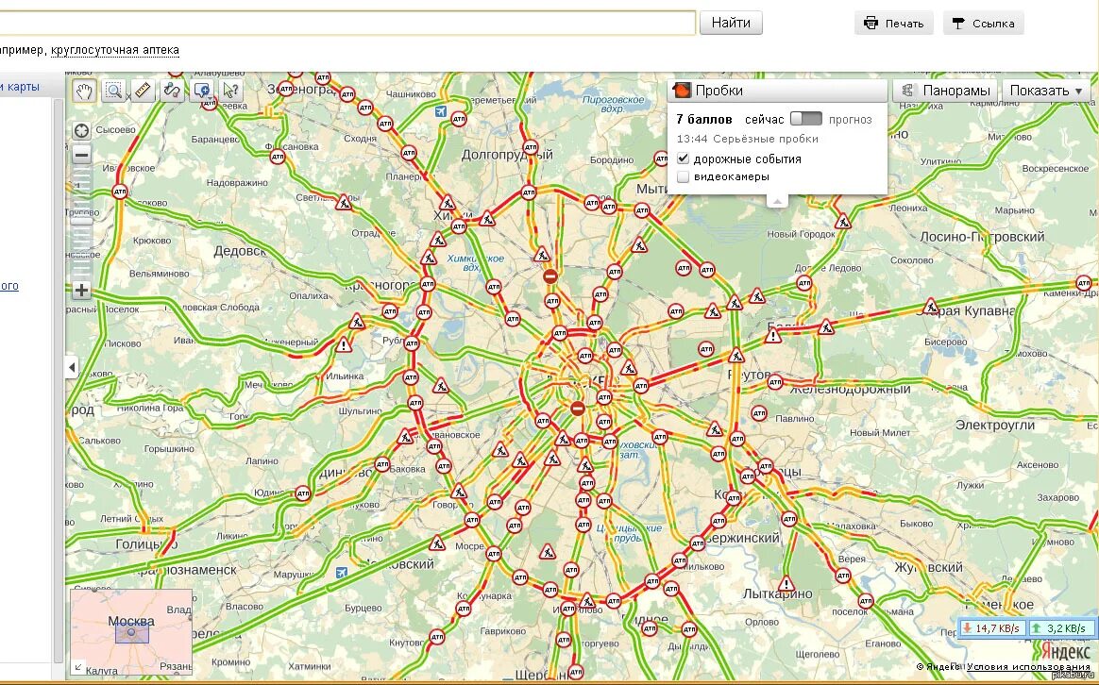
Task: Click the ДТП marker at the east edge
Action: click(1084, 284)
